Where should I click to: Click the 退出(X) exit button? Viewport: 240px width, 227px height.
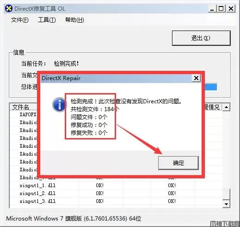tap(201, 38)
